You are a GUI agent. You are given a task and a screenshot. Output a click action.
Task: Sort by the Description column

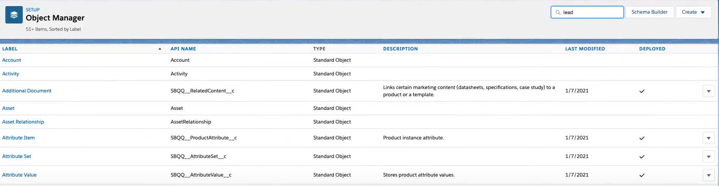click(x=400, y=49)
